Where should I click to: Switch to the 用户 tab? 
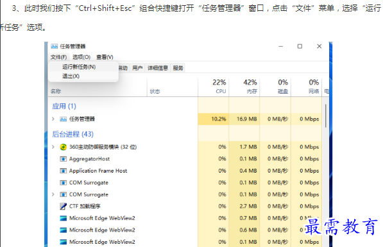(x=137, y=68)
